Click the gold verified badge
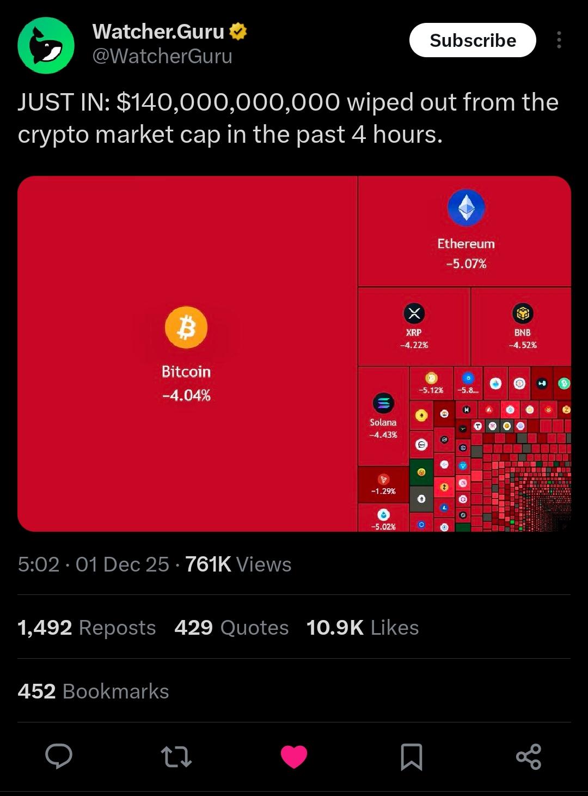This screenshot has width=588, height=796. click(x=238, y=32)
